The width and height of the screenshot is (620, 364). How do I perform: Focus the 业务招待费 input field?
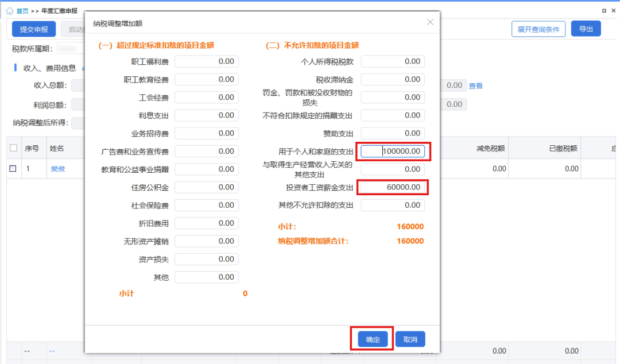point(206,133)
